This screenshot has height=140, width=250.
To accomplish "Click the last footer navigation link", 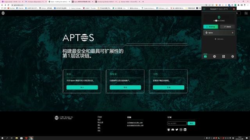I will (x=99, y=131).
